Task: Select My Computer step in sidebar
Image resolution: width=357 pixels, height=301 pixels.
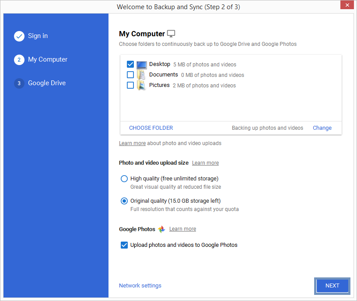Action: click(48, 59)
